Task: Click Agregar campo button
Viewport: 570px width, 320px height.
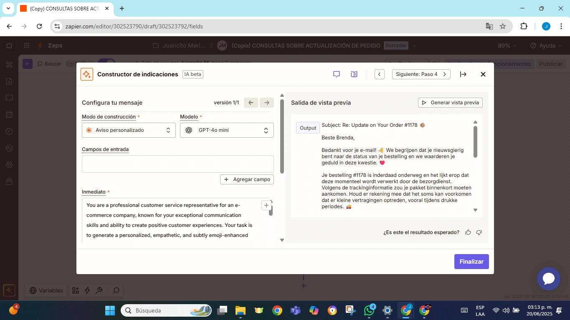Action: (247, 179)
